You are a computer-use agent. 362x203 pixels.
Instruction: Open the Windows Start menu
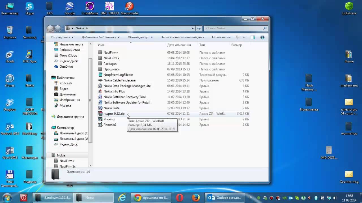pyautogui.click(x=7, y=197)
